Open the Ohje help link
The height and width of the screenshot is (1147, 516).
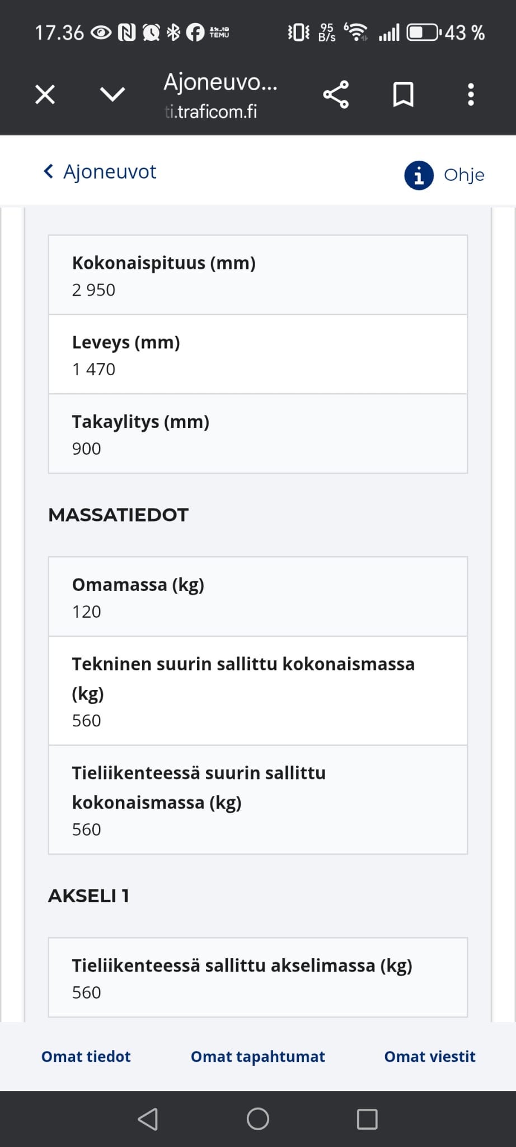(464, 175)
